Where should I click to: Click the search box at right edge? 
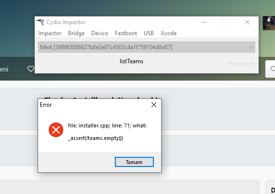pos(270,69)
